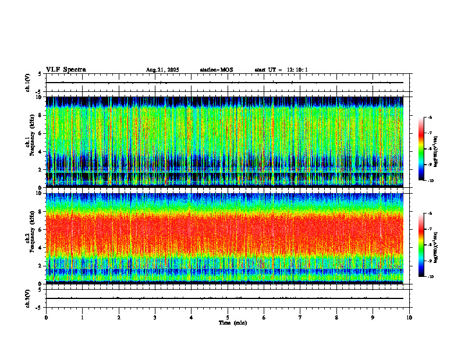
Task: Click time axis tick label "0"
Action: 46,318
